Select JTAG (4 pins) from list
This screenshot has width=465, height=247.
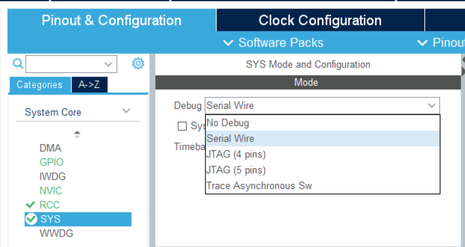tap(236, 154)
